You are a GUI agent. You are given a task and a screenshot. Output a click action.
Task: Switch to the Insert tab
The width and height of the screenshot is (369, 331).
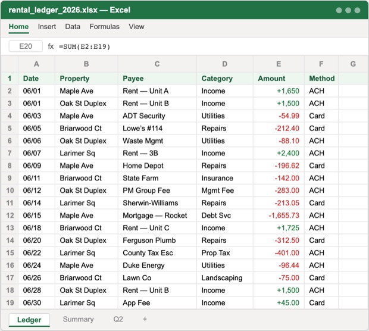click(47, 27)
